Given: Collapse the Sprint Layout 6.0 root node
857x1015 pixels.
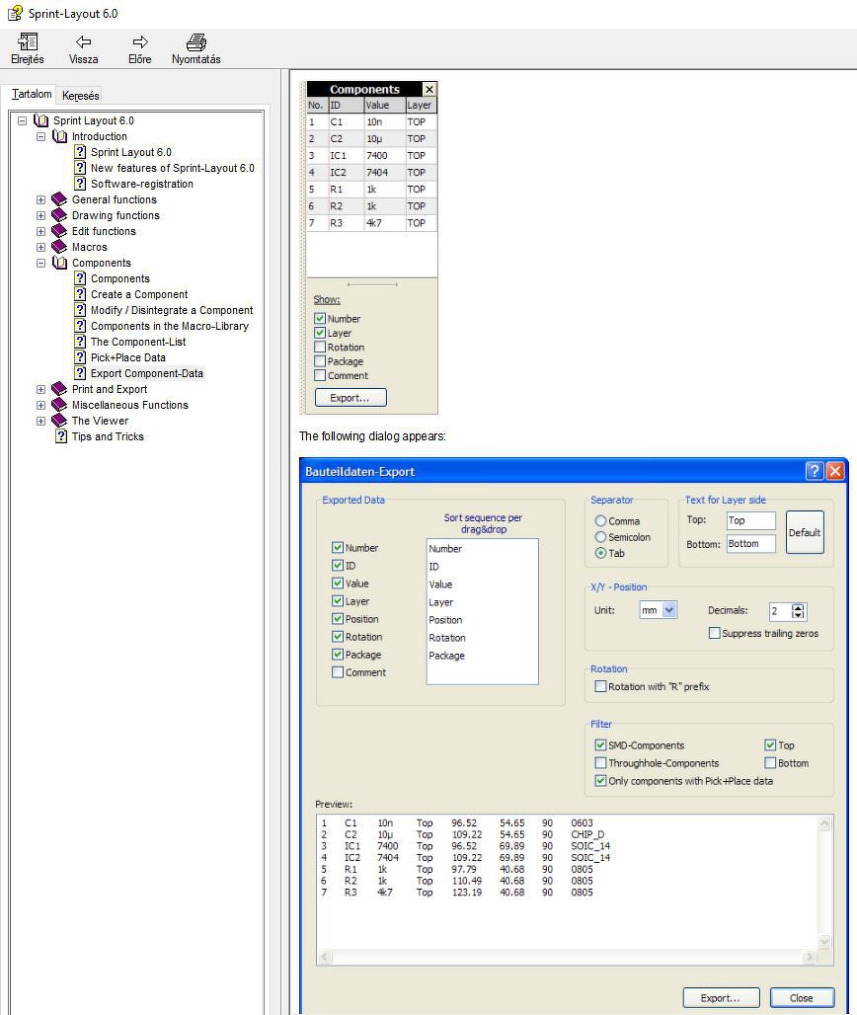Looking at the screenshot, I should coord(22,120).
